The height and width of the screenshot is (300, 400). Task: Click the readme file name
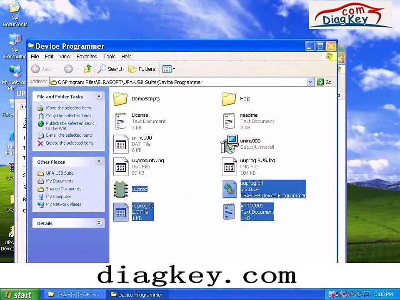point(249,115)
